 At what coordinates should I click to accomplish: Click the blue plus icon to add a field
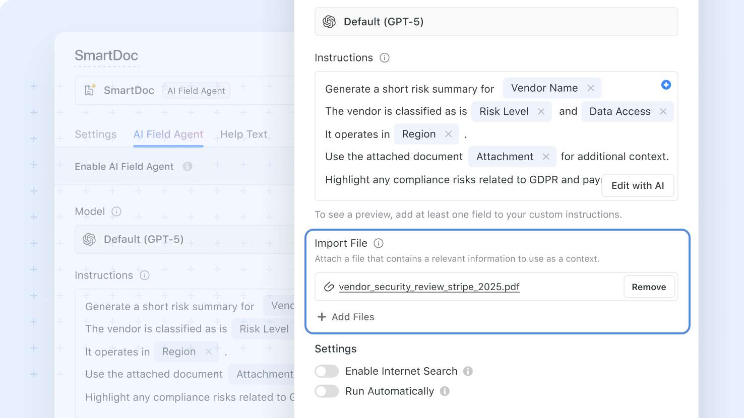tap(666, 85)
